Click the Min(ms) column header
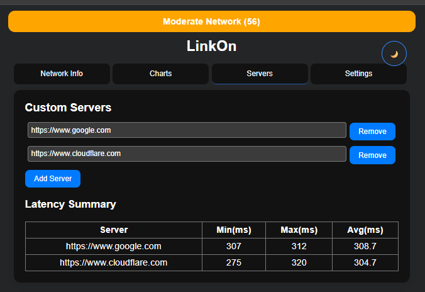The height and width of the screenshot is (292, 425). pos(234,230)
